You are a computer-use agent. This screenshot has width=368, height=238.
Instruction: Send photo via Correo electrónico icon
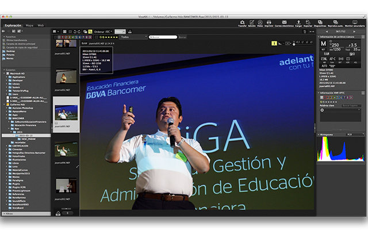coord(284,23)
